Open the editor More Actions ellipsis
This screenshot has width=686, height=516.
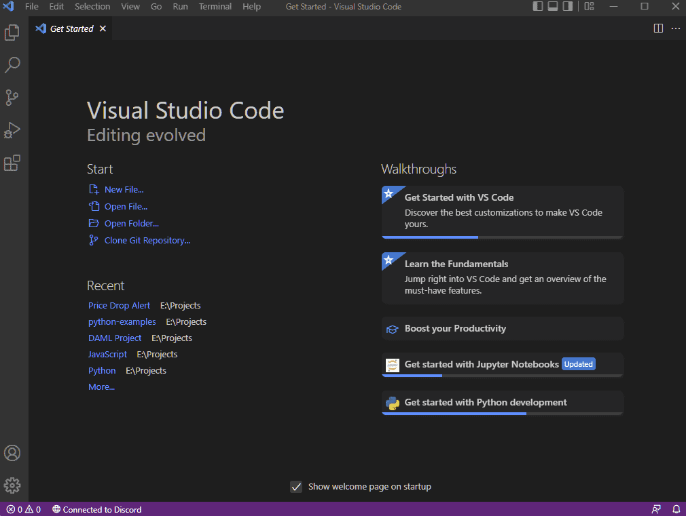point(676,28)
